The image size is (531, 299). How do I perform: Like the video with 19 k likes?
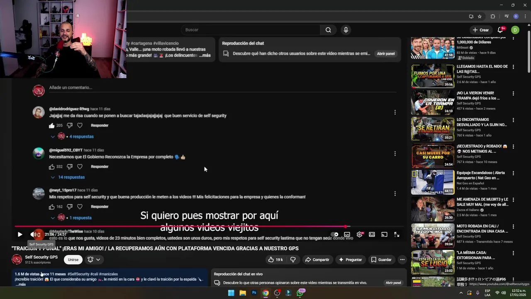point(275,260)
